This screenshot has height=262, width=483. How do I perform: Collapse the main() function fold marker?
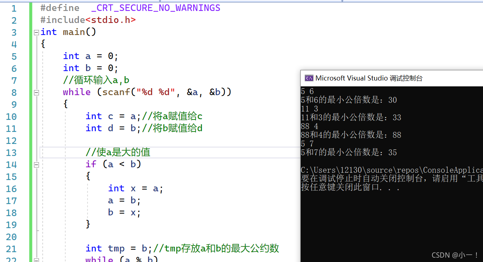(x=36, y=32)
